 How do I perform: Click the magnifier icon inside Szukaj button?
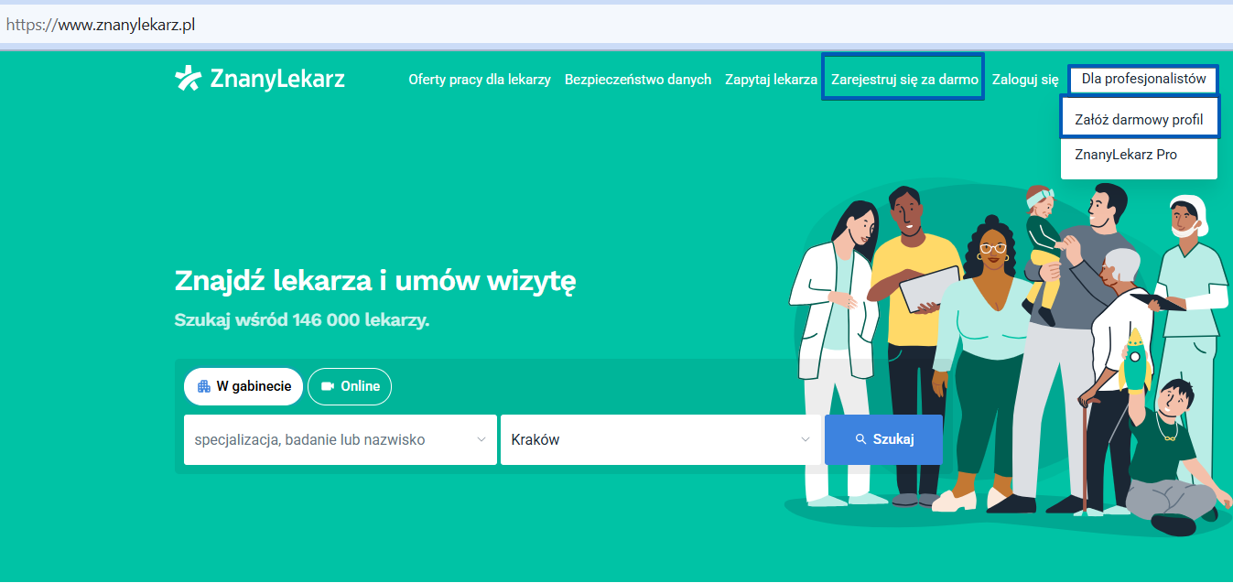(x=860, y=439)
